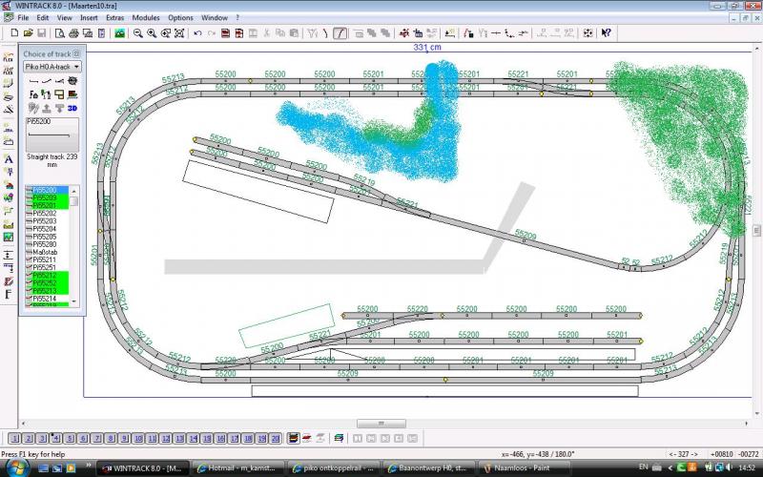
Task: Click the Windows Start button
Action: [x=16, y=467]
